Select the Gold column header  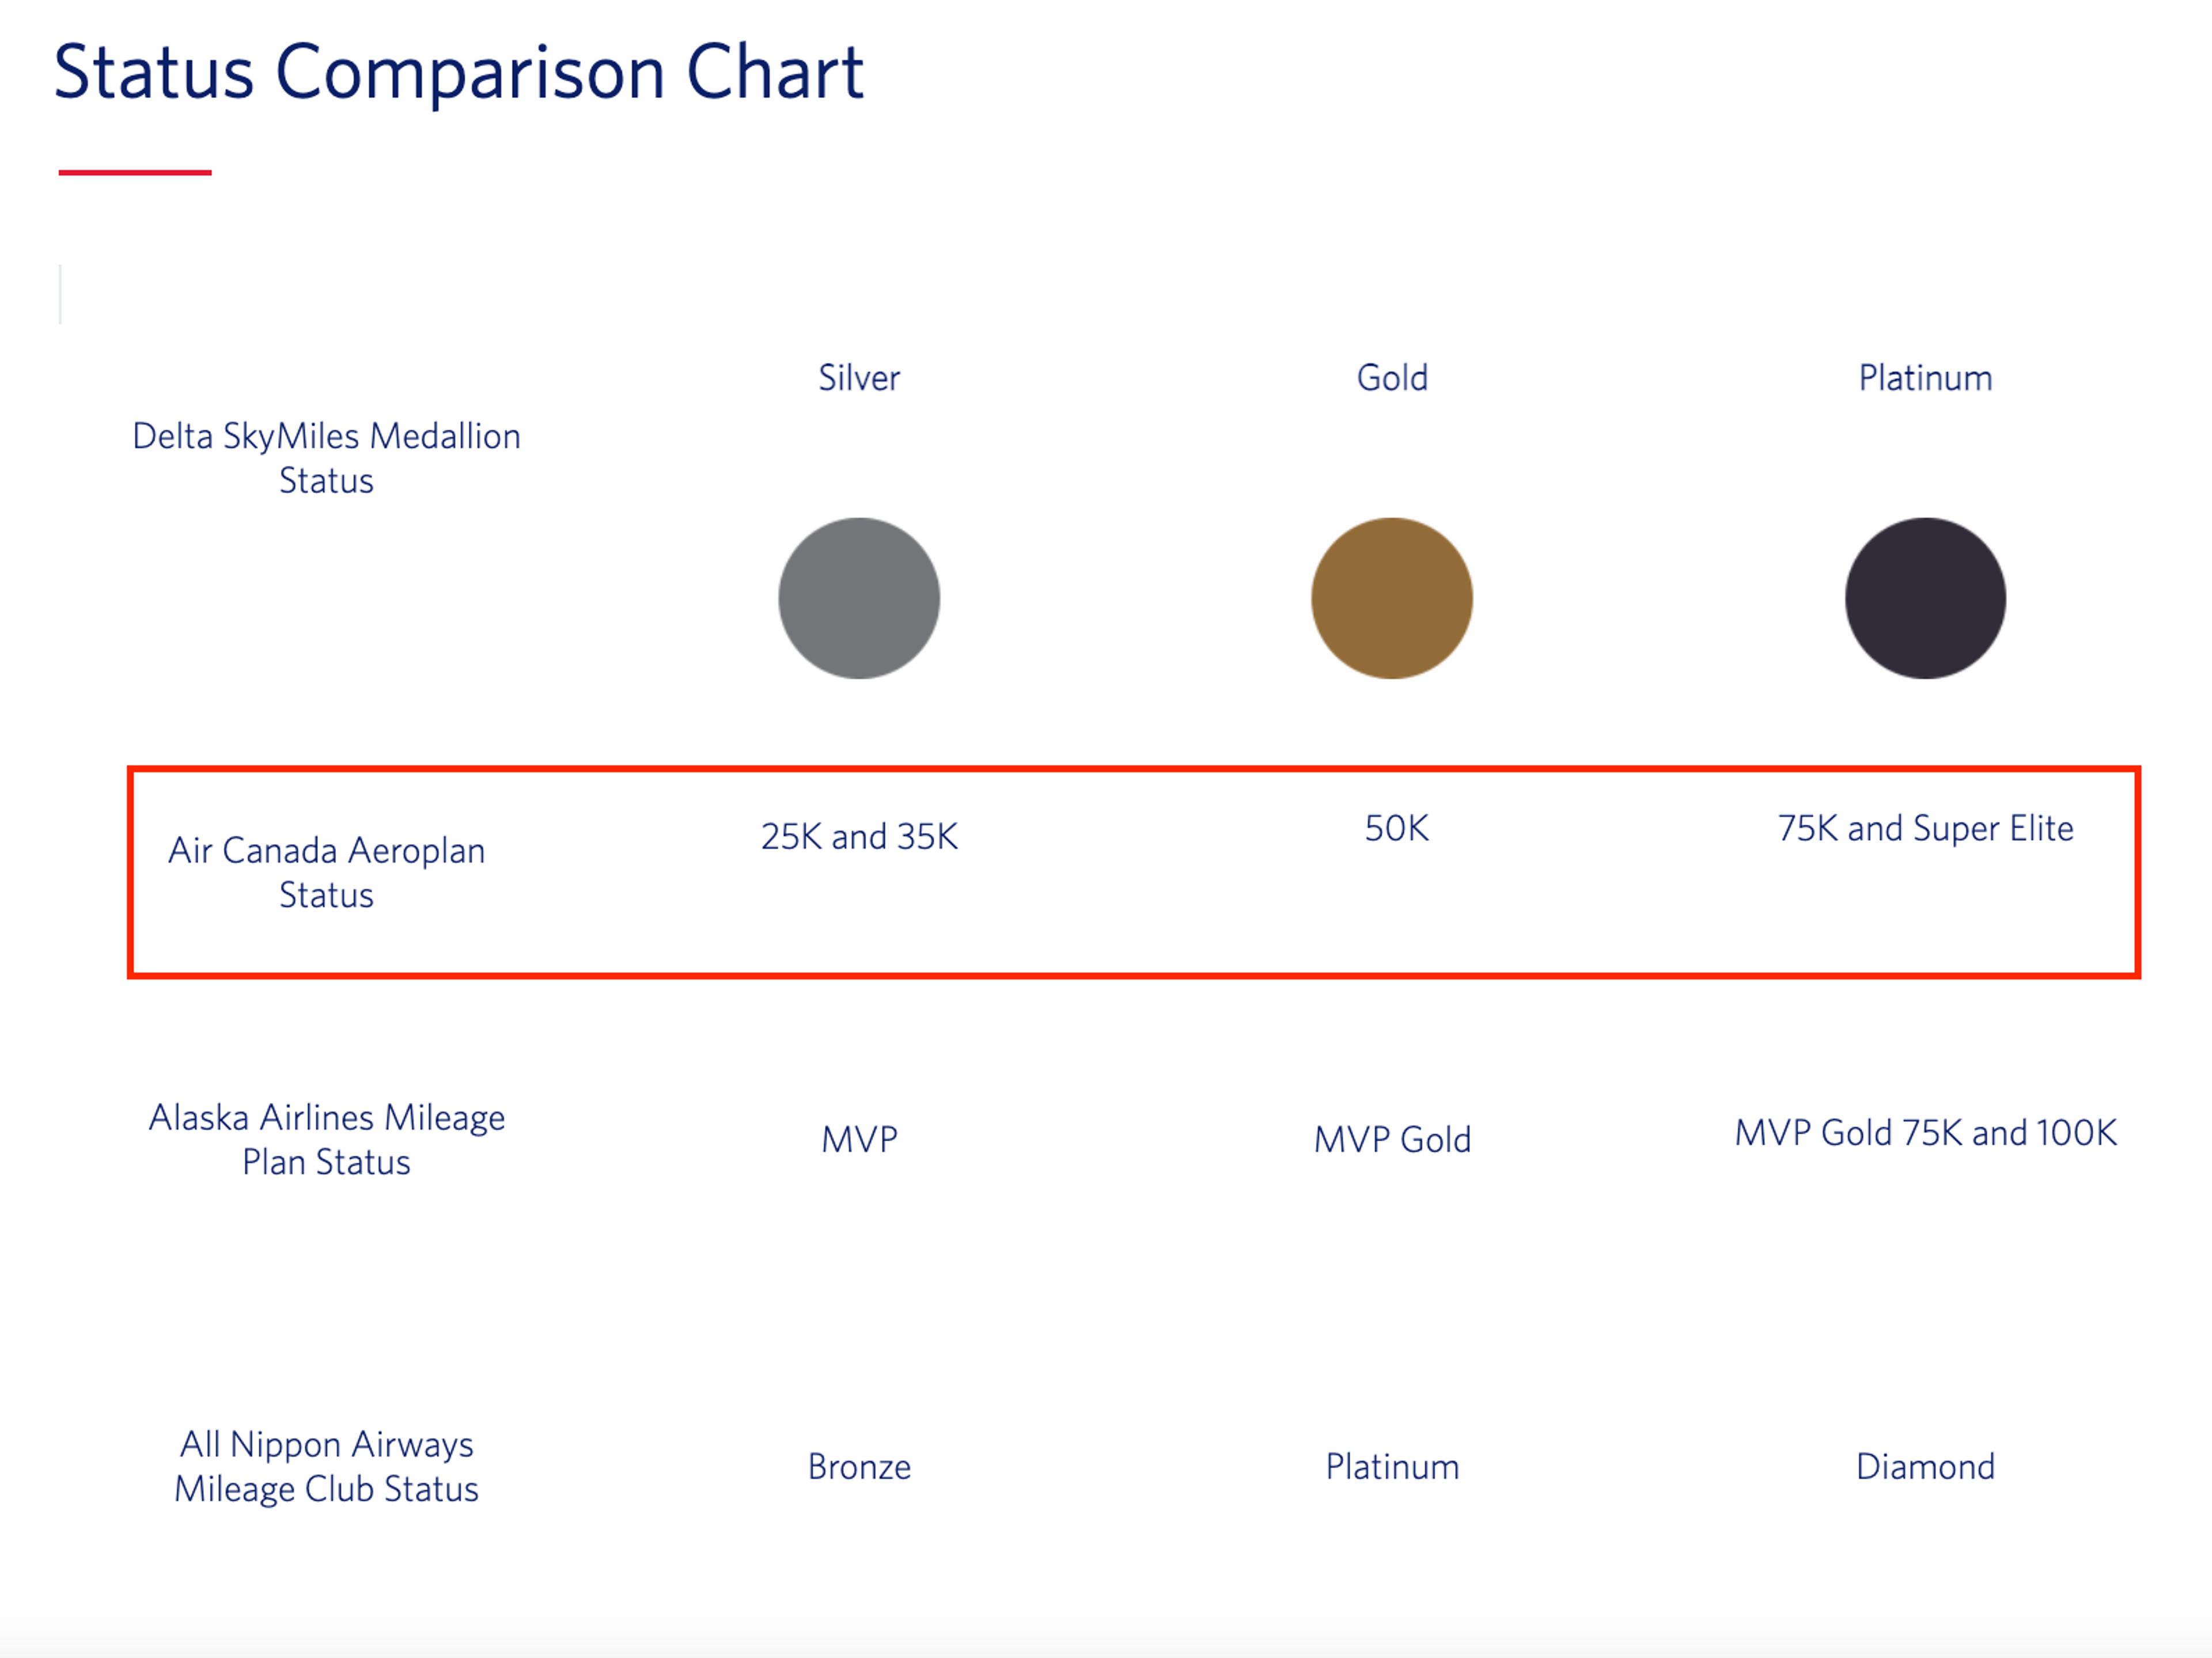[1392, 378]
